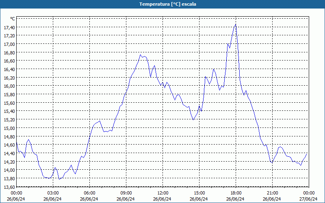Click the 09:00 time axis label
The height and width of the screenshot is (203, 325).
tap(126, 193)
